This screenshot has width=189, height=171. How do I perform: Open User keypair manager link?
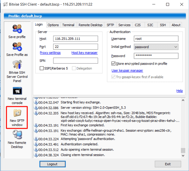click(127, 70)
